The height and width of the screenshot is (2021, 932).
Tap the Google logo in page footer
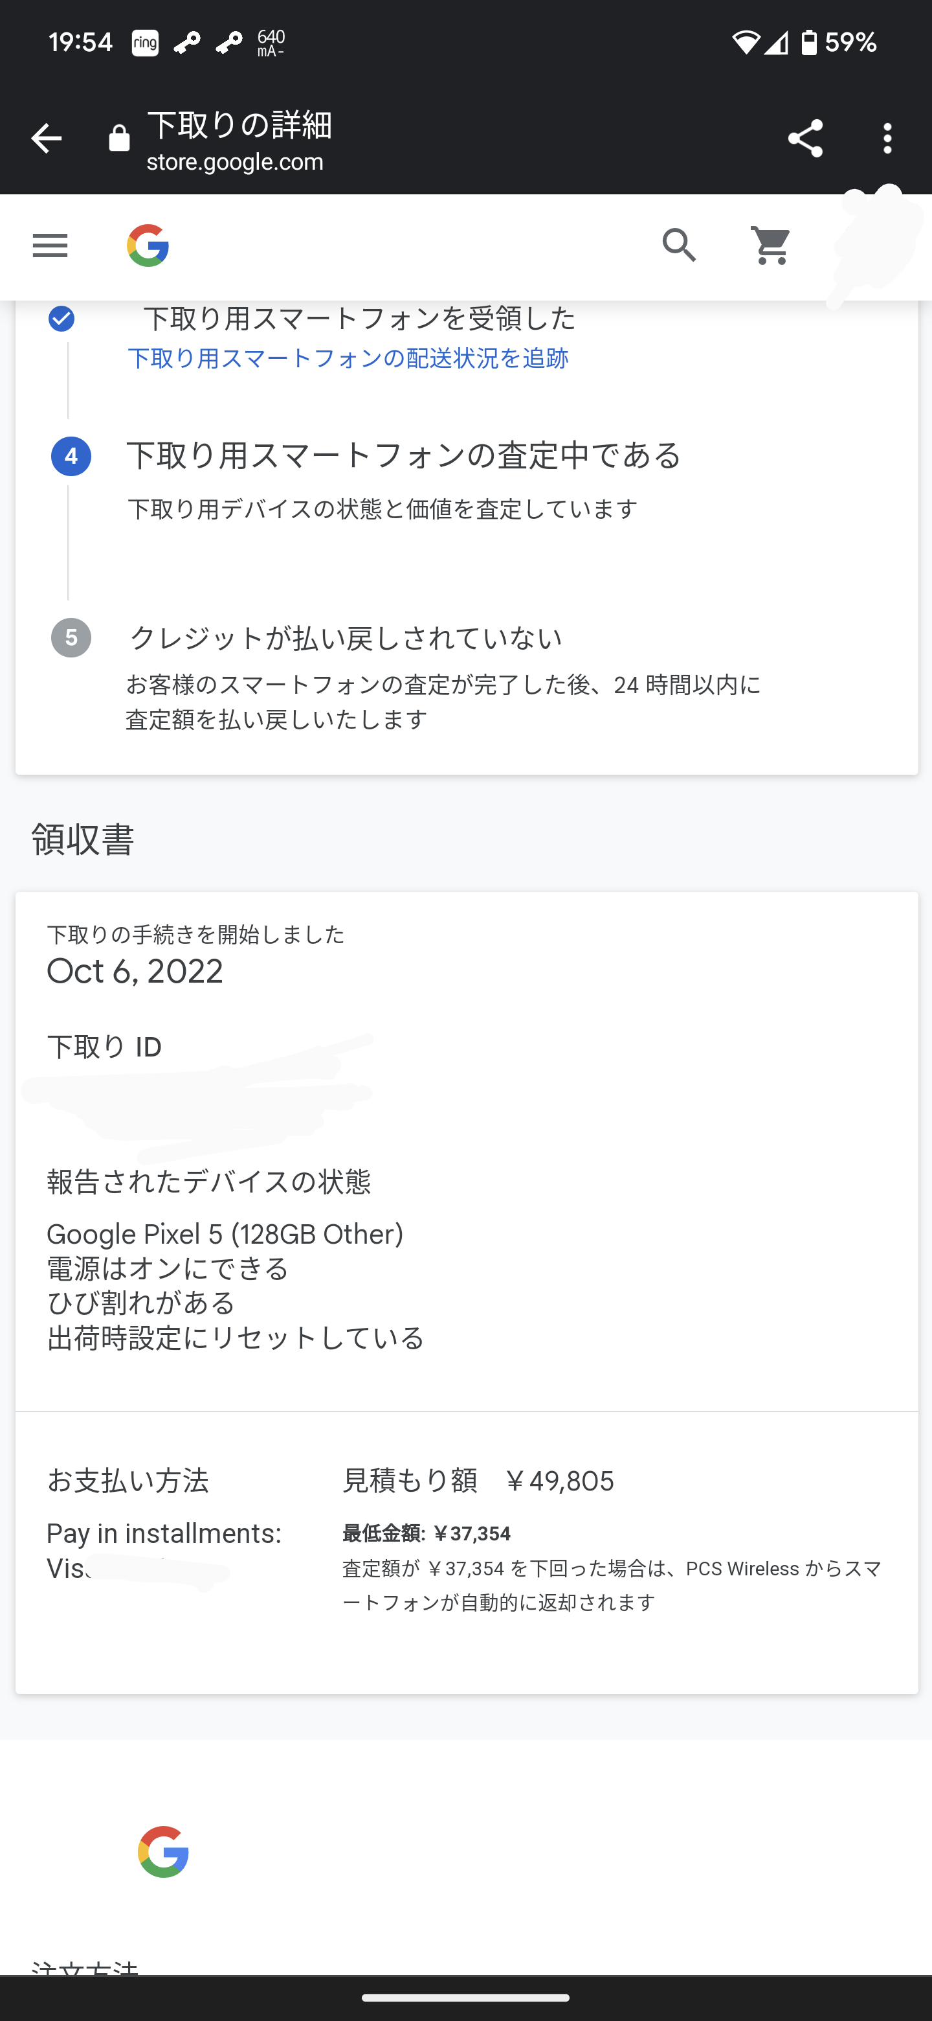pos(163,1851)
